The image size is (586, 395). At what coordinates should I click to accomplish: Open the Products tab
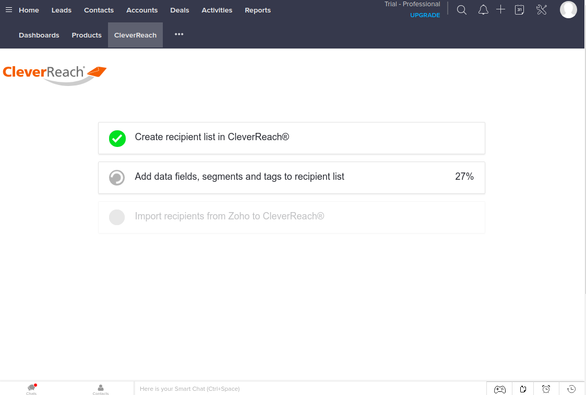tap(87, 35)
